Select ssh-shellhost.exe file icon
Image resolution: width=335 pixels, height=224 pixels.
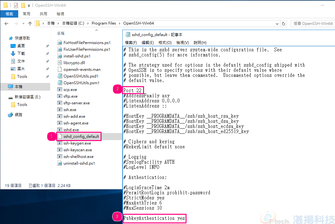(60, 157)
